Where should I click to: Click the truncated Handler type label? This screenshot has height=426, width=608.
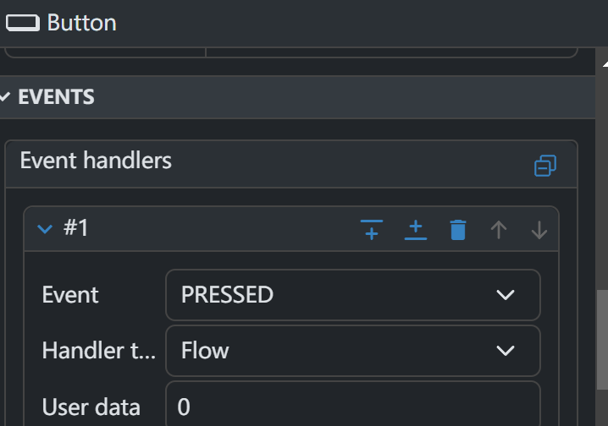(98, 351)
